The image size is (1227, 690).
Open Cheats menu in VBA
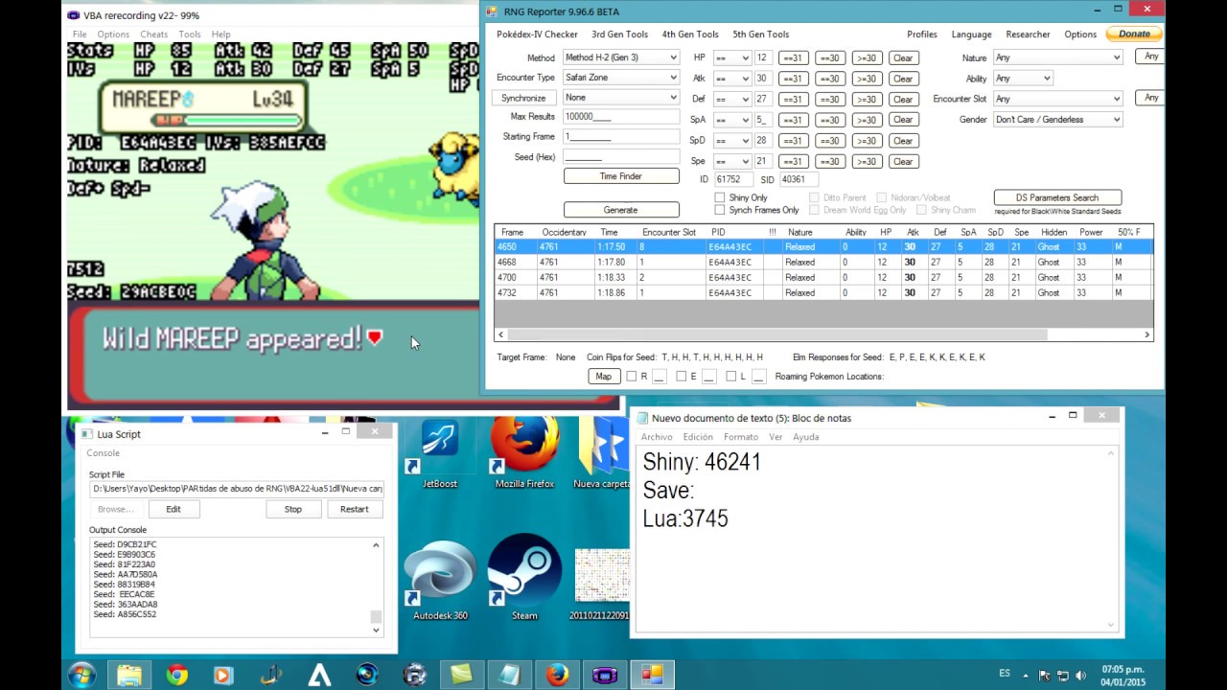click(x=153, y=34)
